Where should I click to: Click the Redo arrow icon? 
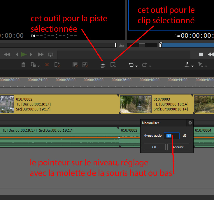(x=145, y=65)
